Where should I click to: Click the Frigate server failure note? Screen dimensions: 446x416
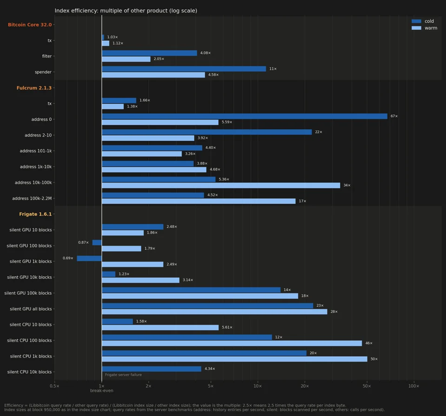124,375
